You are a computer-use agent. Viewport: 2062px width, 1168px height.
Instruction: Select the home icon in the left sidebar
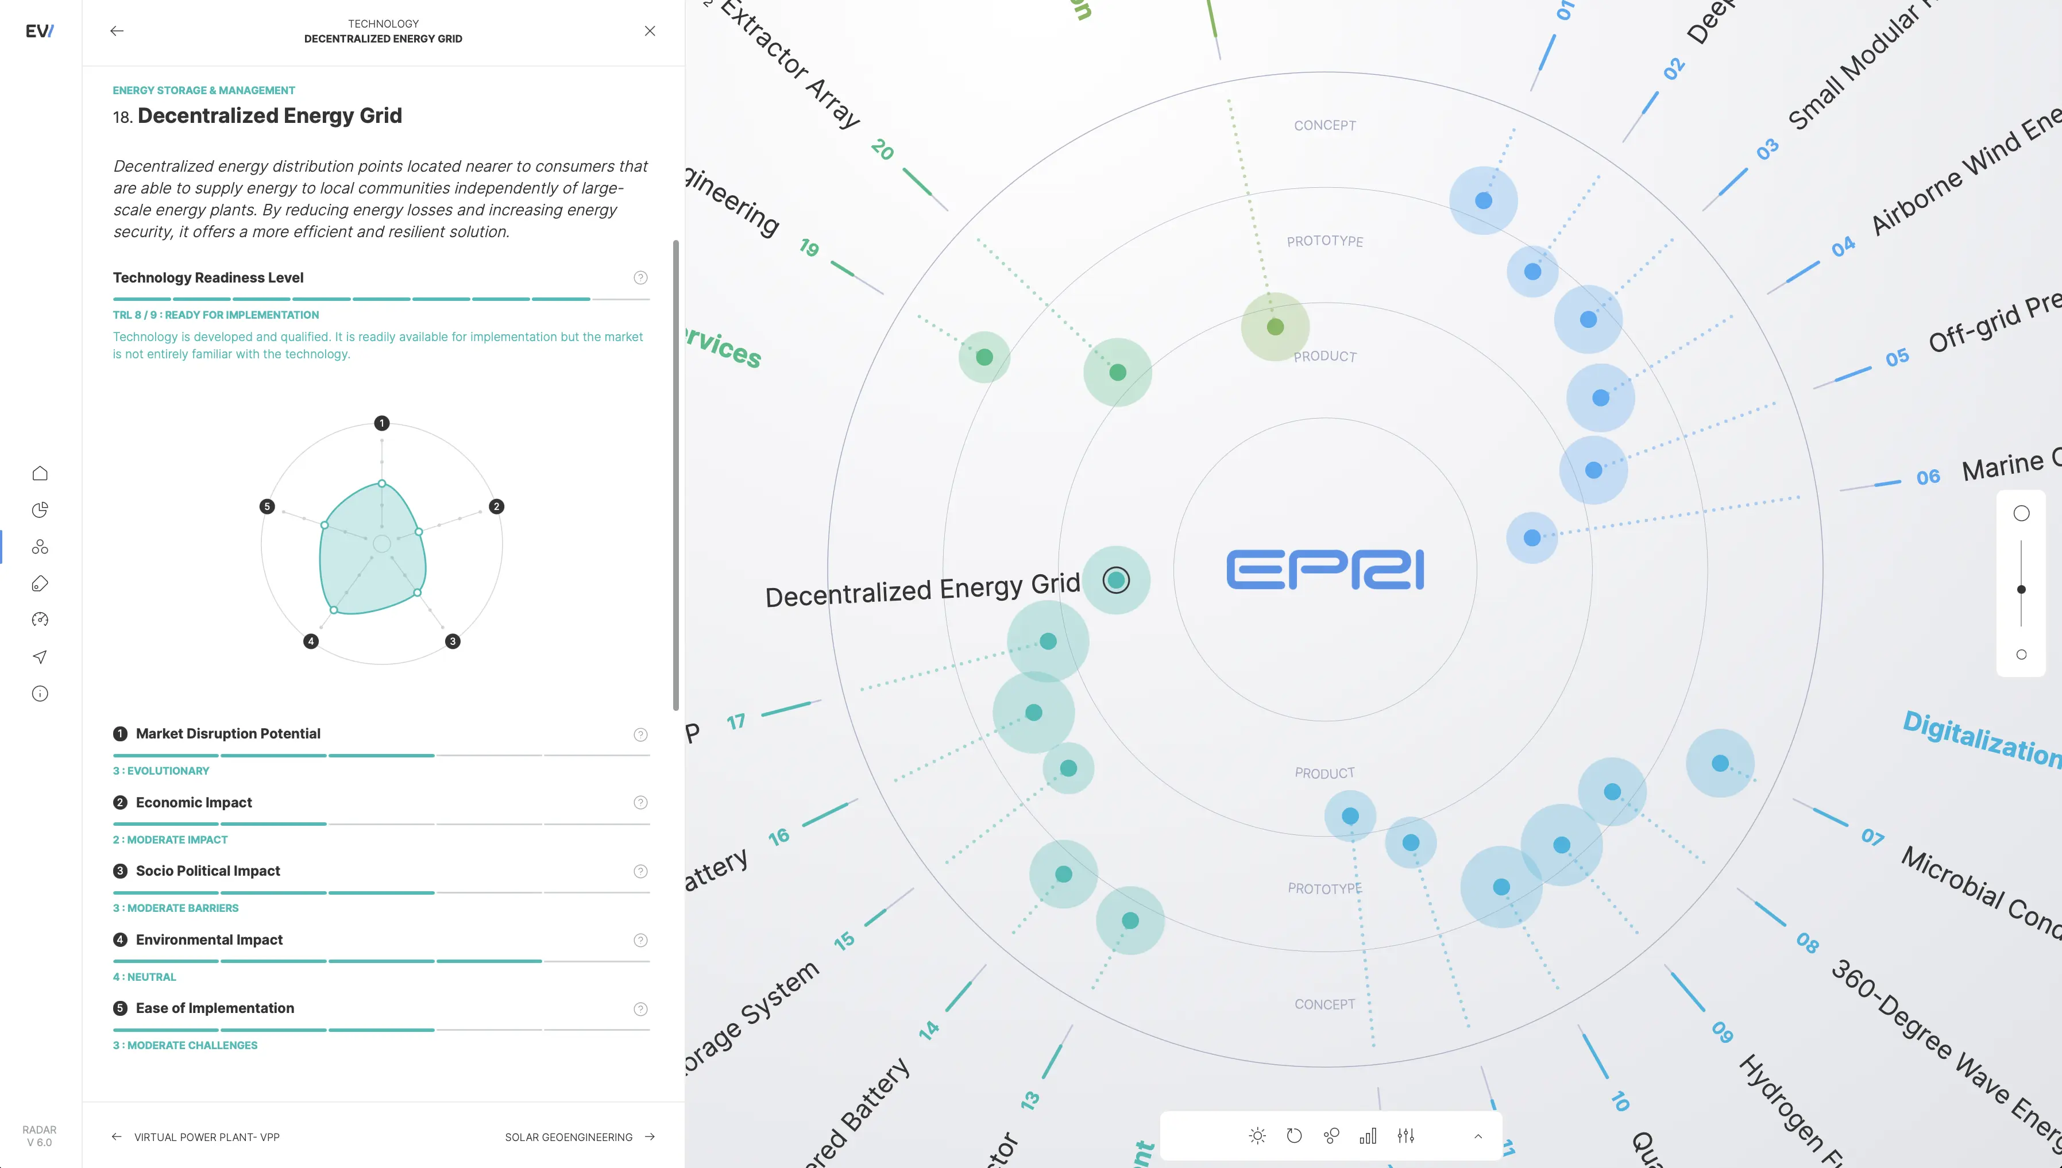(x=39, y=473)
